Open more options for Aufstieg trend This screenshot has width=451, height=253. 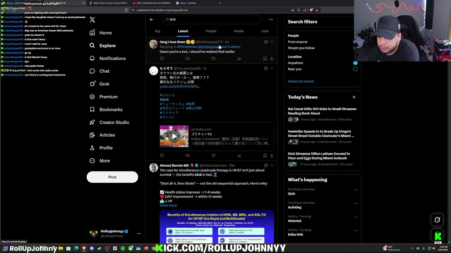coord(355,204)
